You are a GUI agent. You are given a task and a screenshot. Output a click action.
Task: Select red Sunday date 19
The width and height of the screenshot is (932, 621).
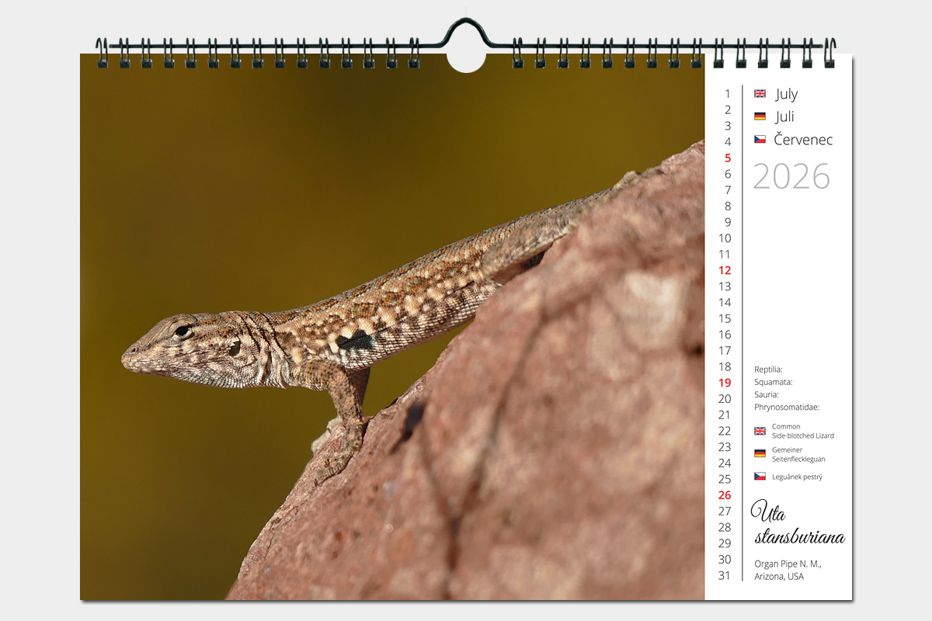pos(725,383)
